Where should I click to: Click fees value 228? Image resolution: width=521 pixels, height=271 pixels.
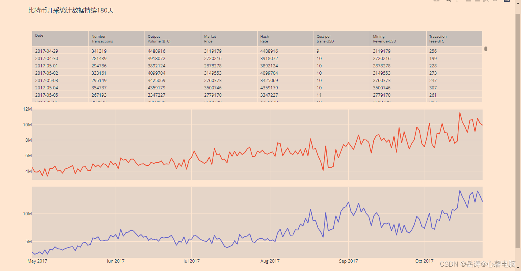433,66
